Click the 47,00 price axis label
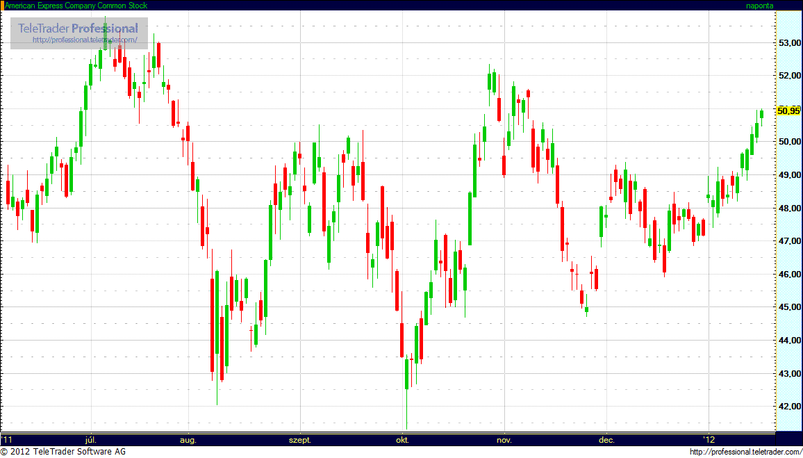Screen dimensions: 803x458 789,241
